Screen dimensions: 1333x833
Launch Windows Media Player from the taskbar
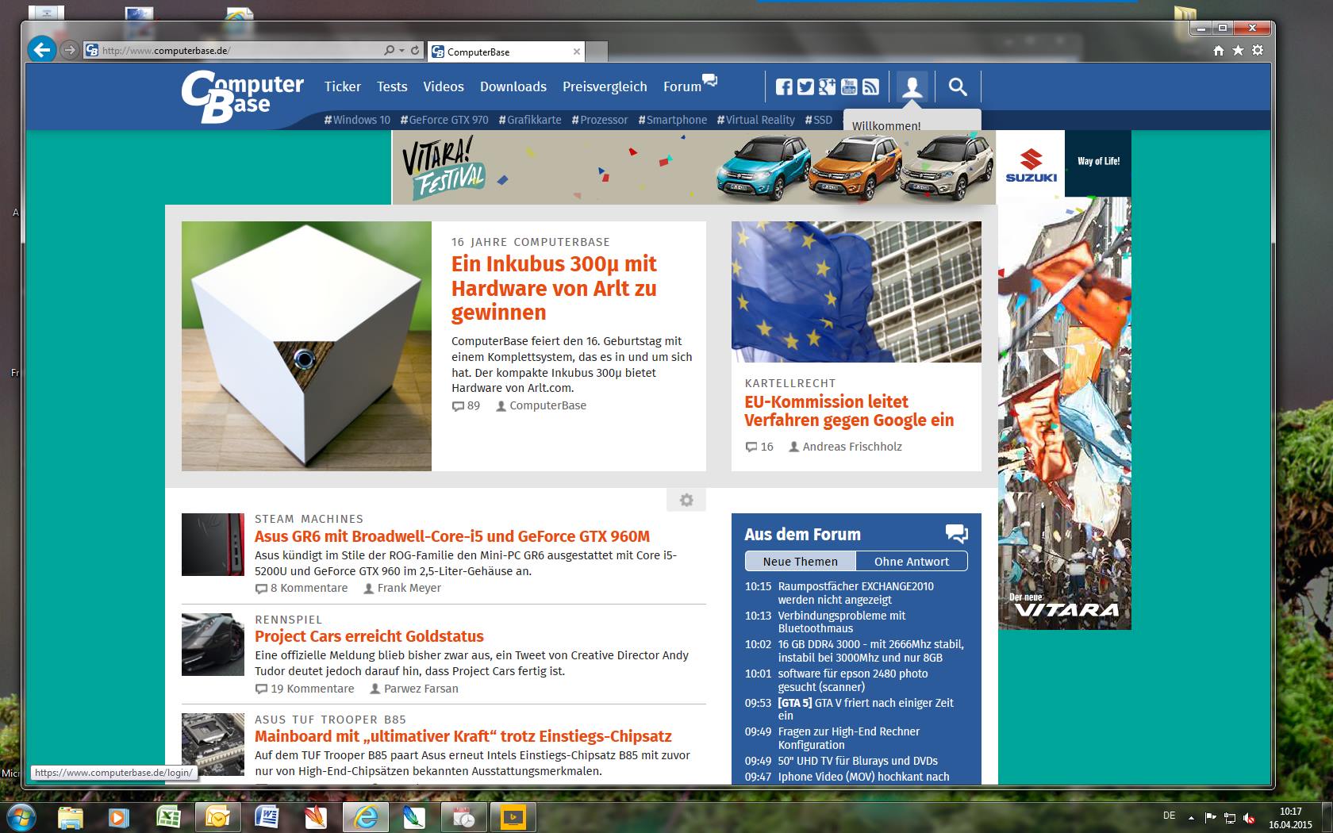(119, 816)
